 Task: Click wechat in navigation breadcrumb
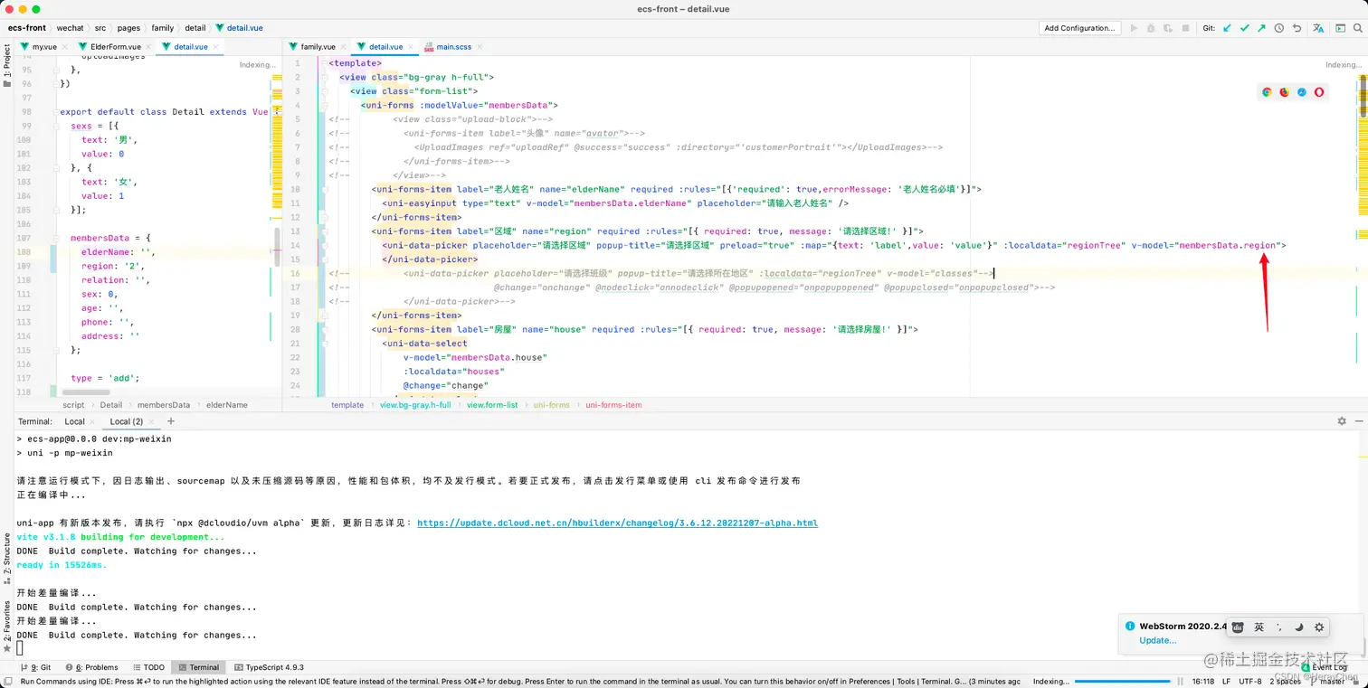[x=71, y=28]
